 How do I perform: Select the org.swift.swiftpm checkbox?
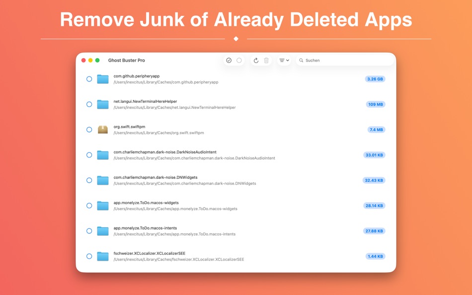(89, 130)
